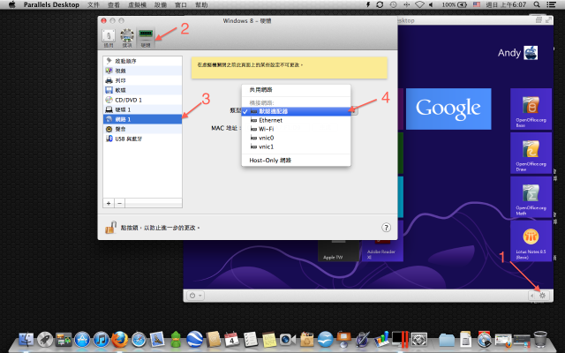
Task: Remove hardware device with minus button
Action: click(120, 203)
